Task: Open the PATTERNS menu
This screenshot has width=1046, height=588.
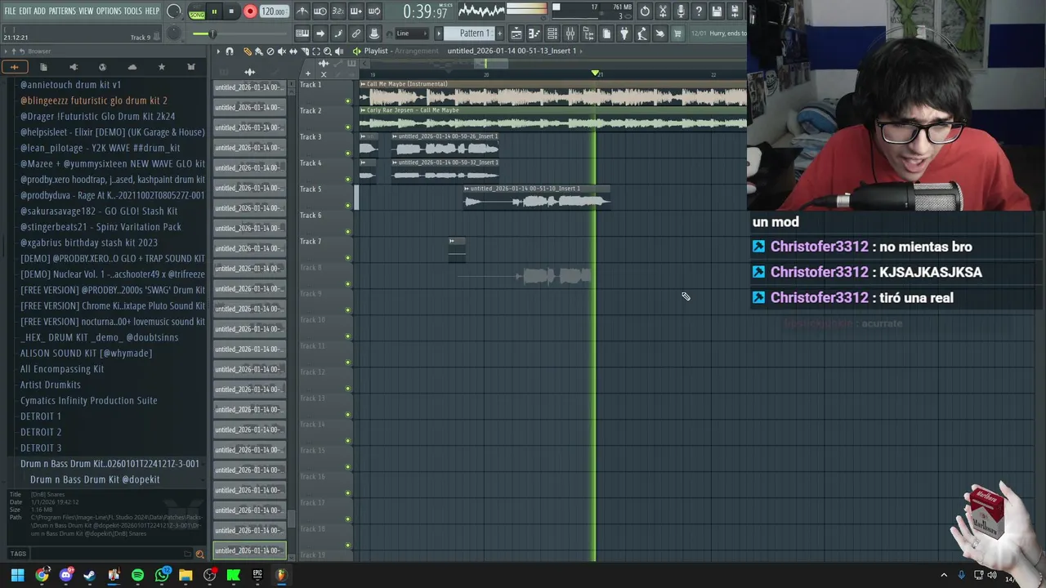Action: click(x=62, y=11)
